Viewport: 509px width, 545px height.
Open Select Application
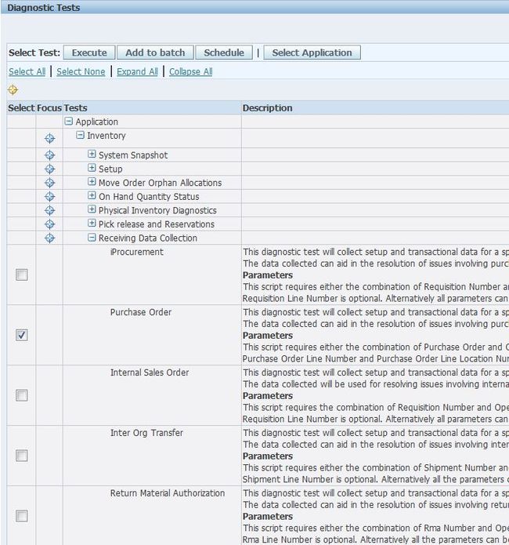point(312,53)
